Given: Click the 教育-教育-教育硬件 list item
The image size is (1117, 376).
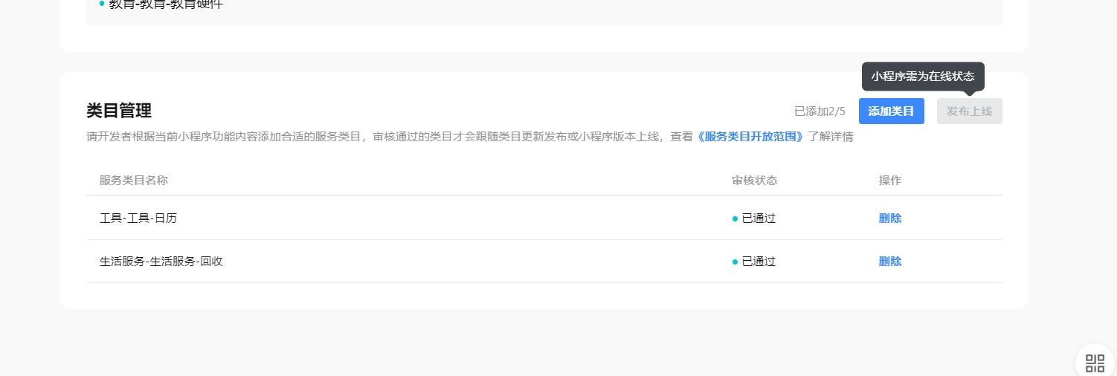Looking at the screenshot, I should tap(165, 4).
